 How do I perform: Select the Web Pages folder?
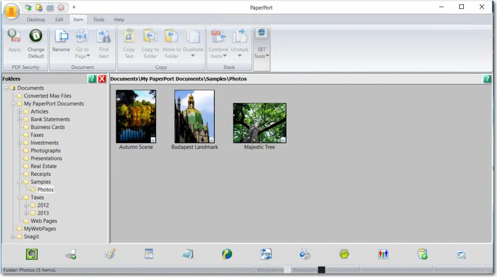click(x=44, y=221)
